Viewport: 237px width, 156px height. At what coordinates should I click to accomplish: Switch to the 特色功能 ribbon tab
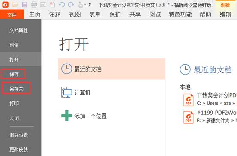click(x=180, y=14)
